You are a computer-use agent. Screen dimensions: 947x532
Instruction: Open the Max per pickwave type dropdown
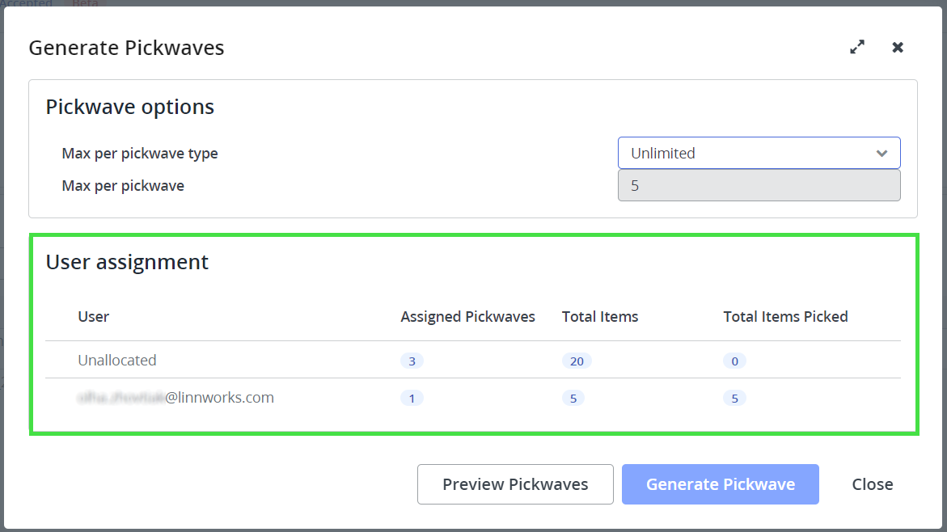point(758,153)
